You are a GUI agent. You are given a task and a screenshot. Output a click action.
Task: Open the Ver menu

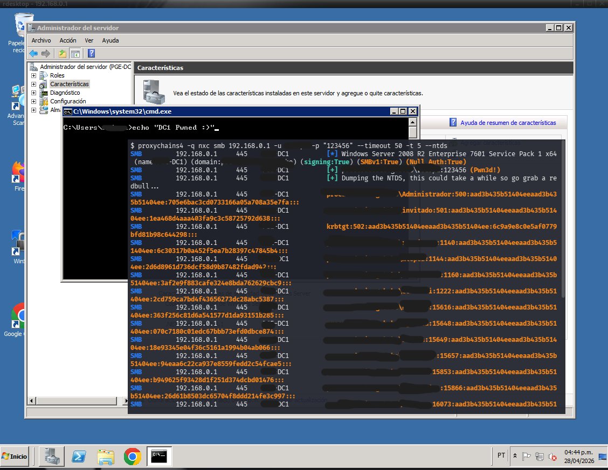[89, 40]
